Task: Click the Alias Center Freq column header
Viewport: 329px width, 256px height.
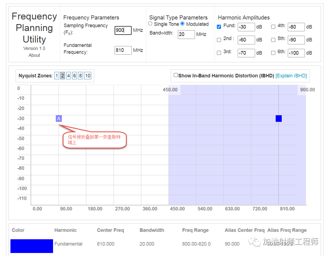Action: pyautogui.click(x=245, y=230)
